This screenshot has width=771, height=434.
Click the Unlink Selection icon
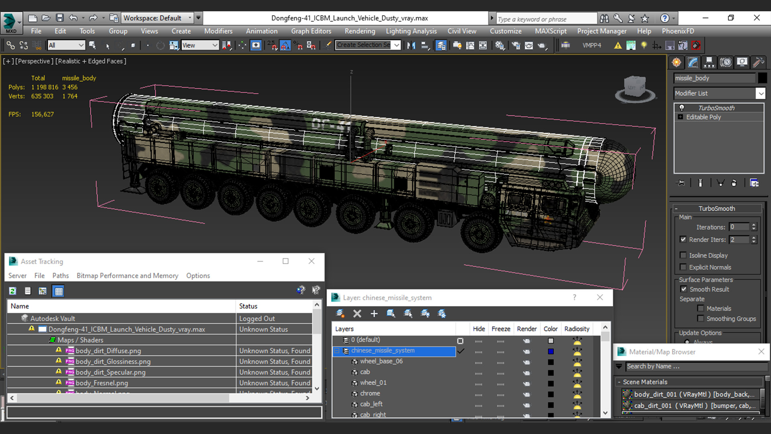pyautogui.click(x=24, y=45)
